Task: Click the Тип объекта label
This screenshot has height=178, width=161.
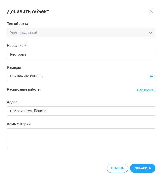Action: click(x=18, y=24)
